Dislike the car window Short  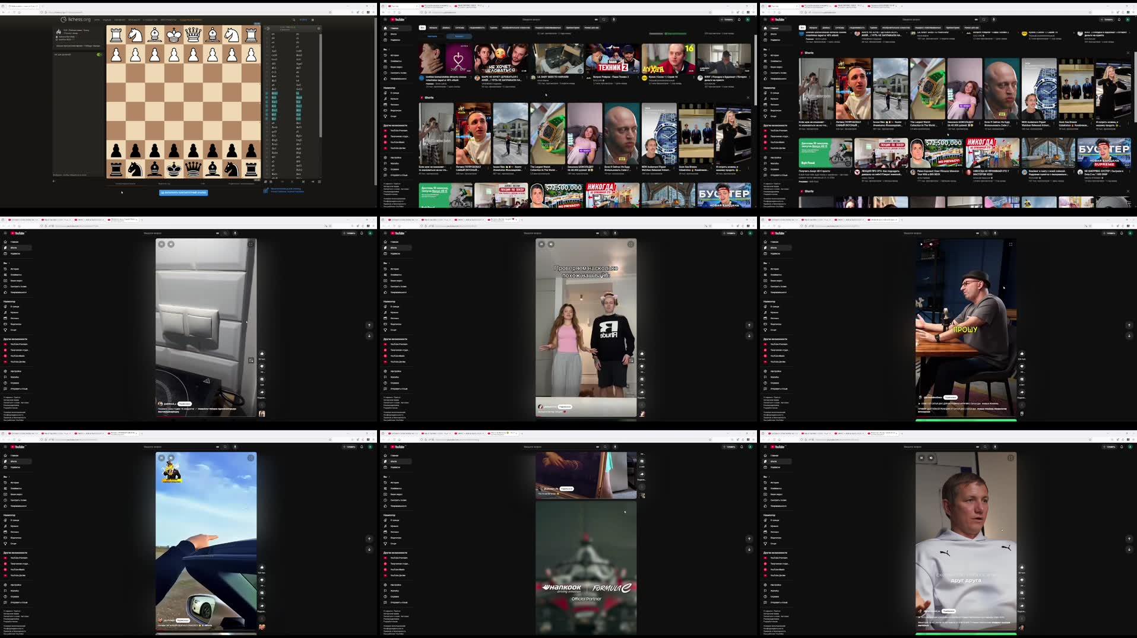tap(262, 580)
